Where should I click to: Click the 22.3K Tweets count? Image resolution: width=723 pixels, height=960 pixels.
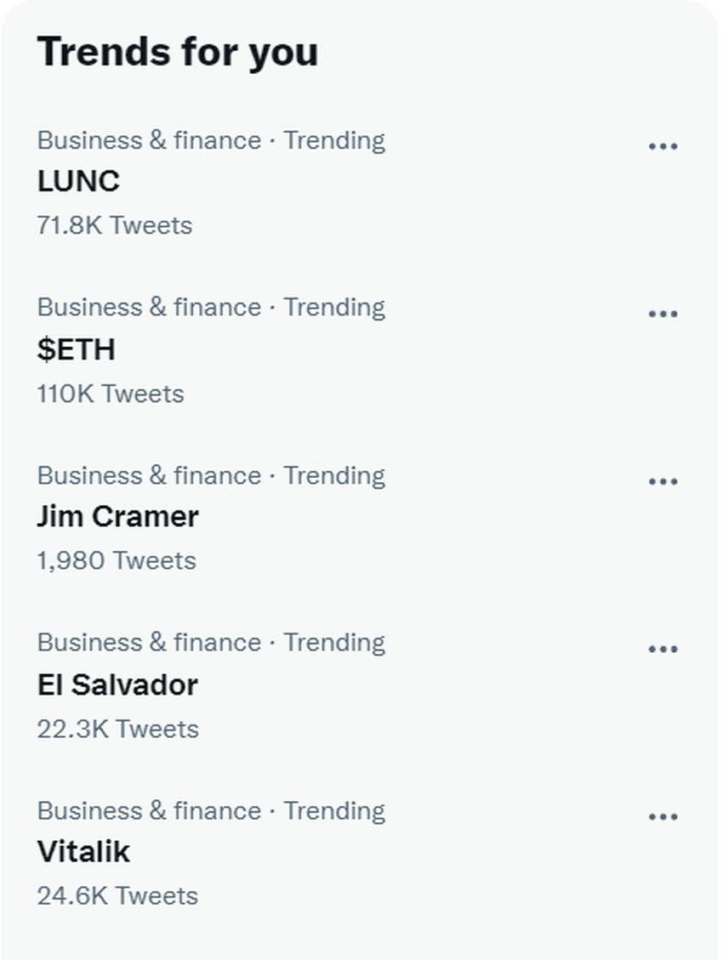click(117, 729)
